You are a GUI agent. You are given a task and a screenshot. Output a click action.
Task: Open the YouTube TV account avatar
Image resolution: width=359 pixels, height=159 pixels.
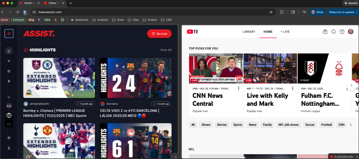[350, 32]
